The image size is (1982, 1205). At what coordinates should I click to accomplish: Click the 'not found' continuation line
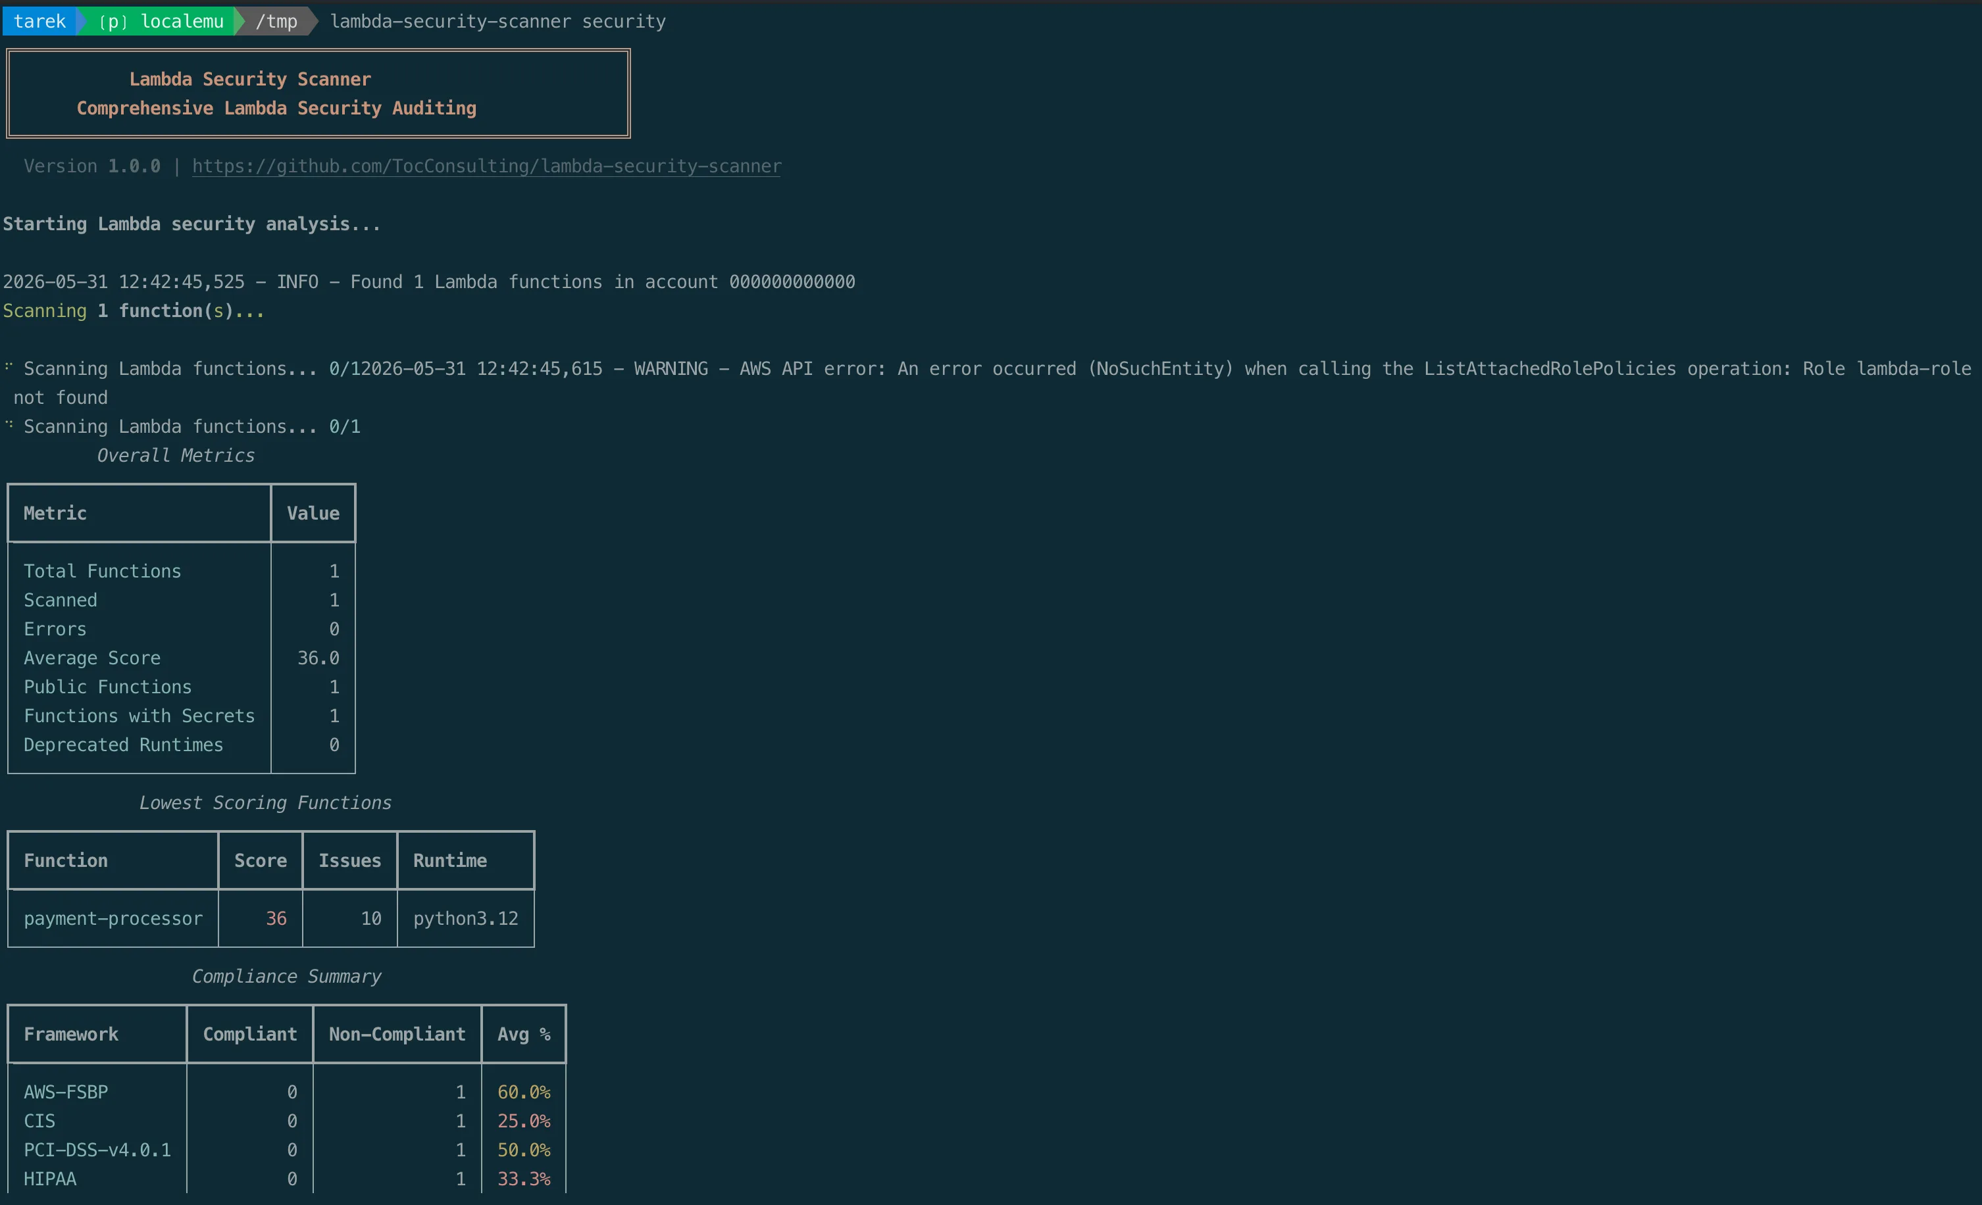tap(61, 397)
